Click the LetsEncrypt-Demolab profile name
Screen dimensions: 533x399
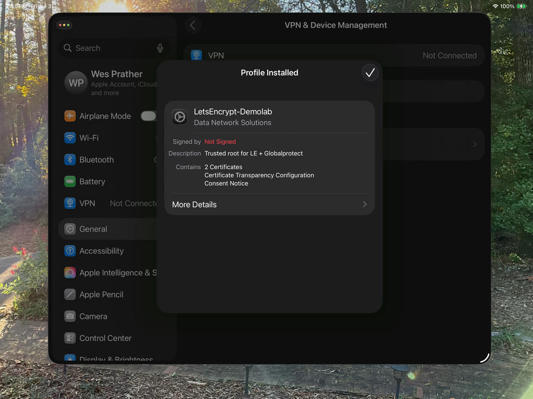233,112
